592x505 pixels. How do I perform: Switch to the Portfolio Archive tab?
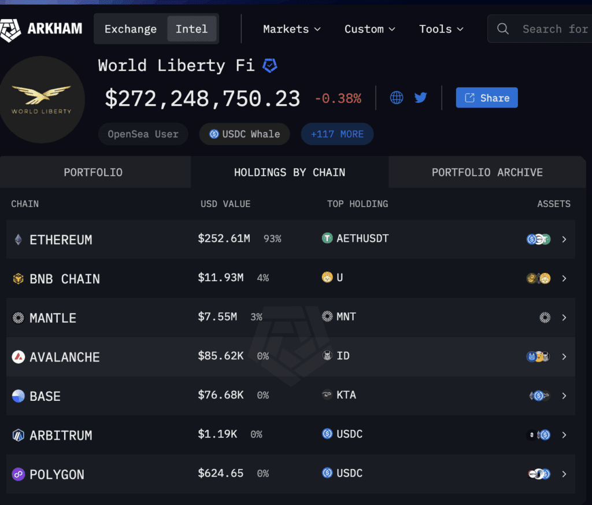click(x=487, y=172)
